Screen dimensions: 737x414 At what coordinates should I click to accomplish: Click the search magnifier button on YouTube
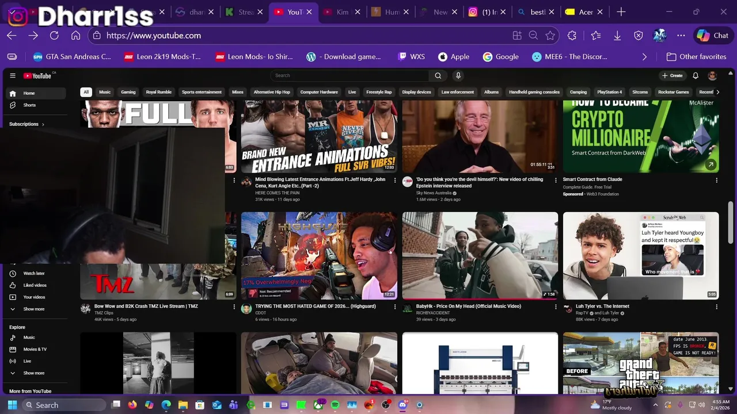pyautogui.click(x=438, y=75)
